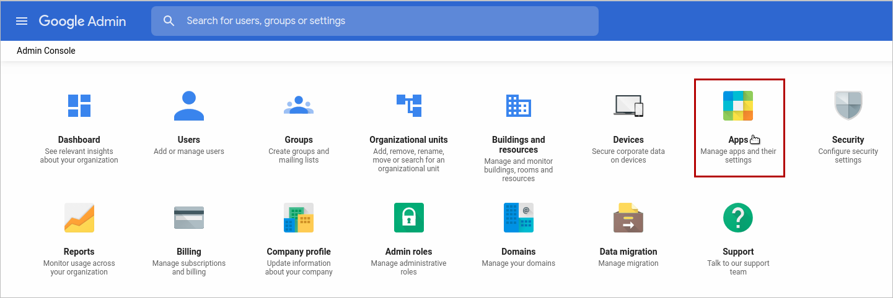Open the hamburger main menu
Image resolution: width=893 pixels, height=298 pixels.
22,21
